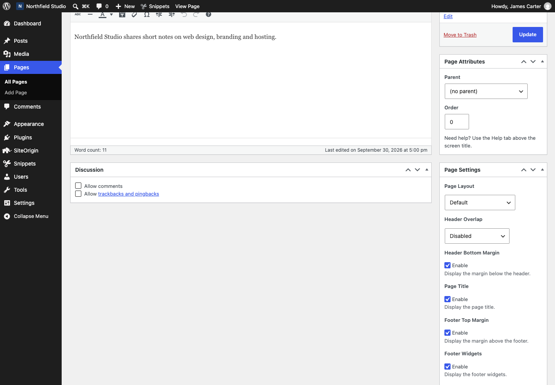Image resolution: width=555 pixels, height=385 pixels.
Task: Move the Page Settings panel down
Action: 533,170
